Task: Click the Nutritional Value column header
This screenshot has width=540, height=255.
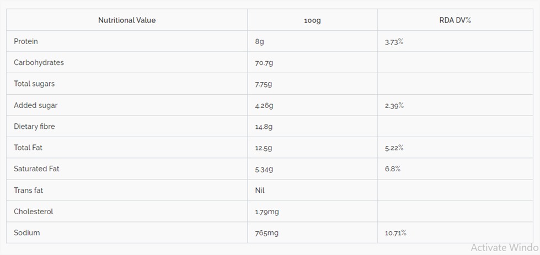Action: pos(127,20)
